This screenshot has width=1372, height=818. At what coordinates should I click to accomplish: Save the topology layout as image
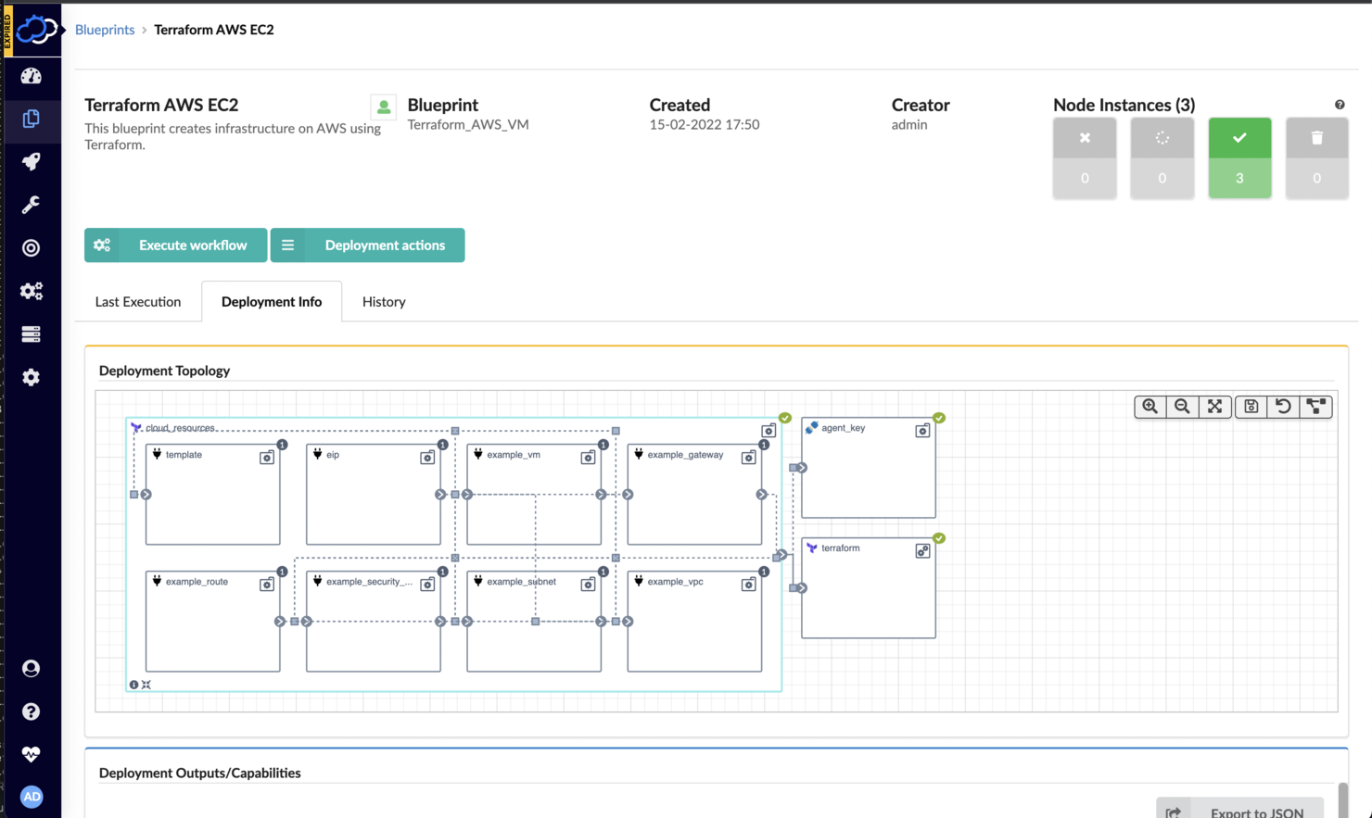(1250, 406)
